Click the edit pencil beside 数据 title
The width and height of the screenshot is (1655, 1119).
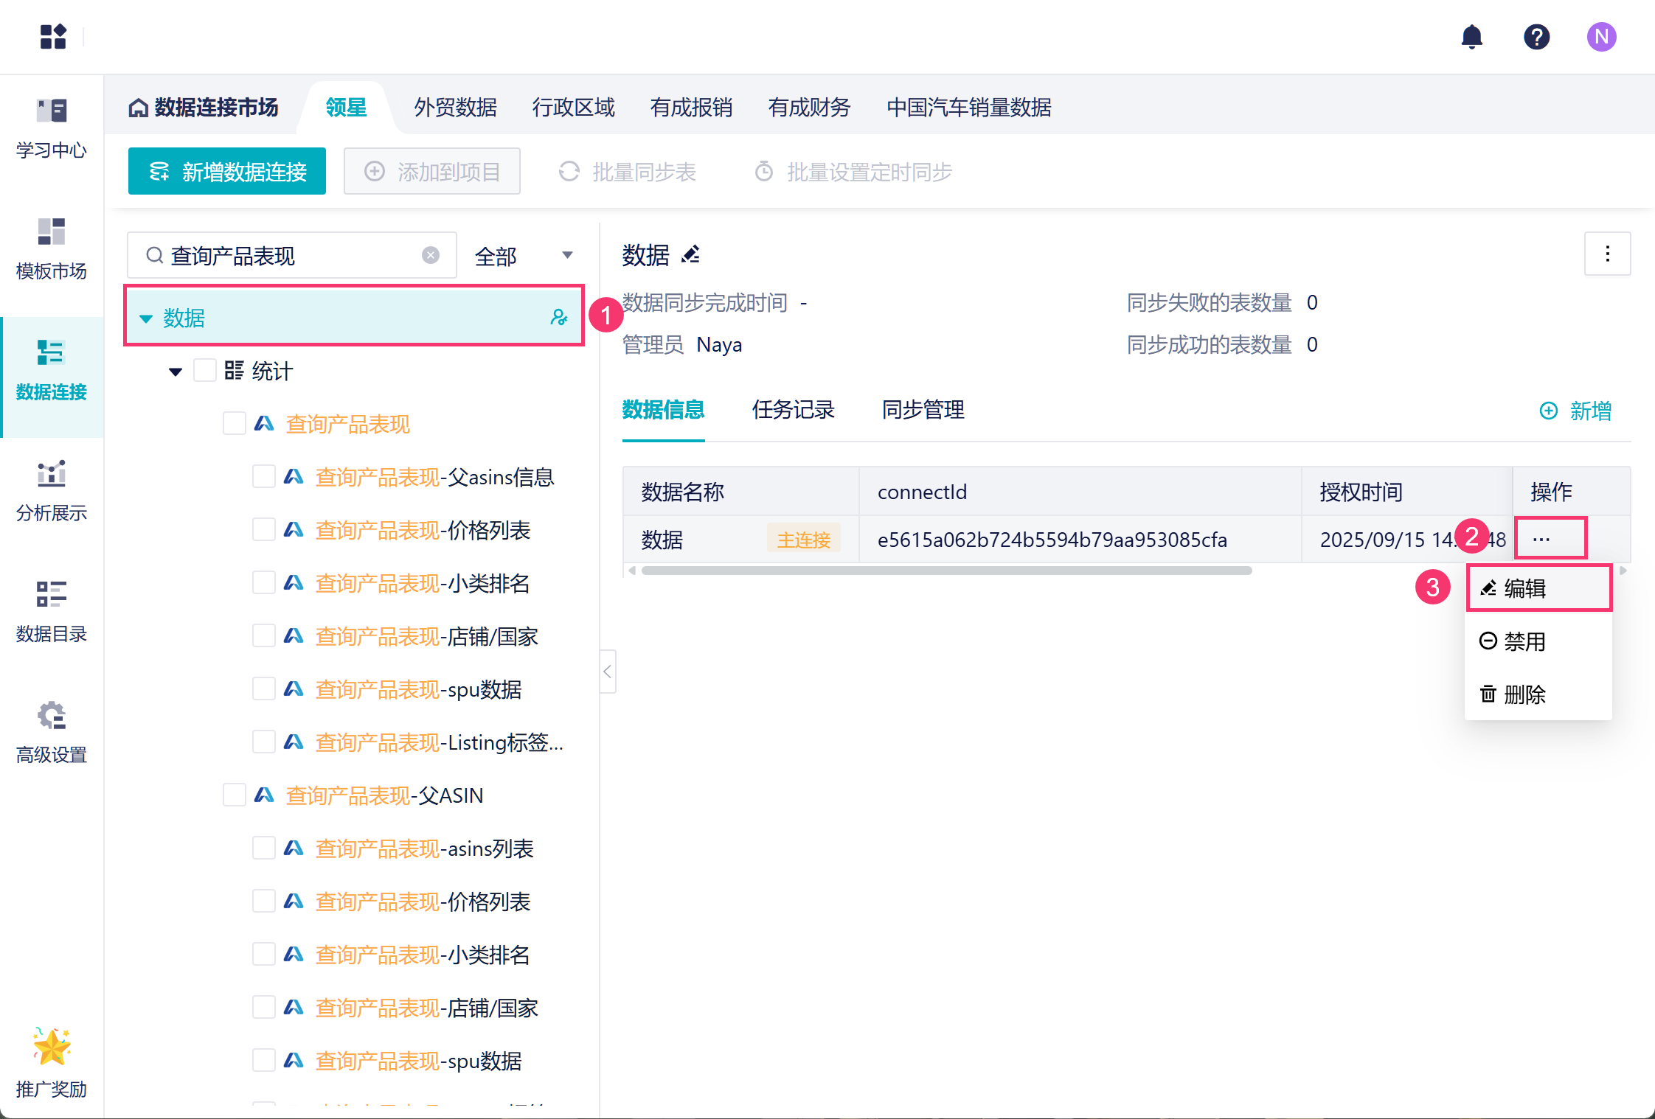[x=691, y=255]
